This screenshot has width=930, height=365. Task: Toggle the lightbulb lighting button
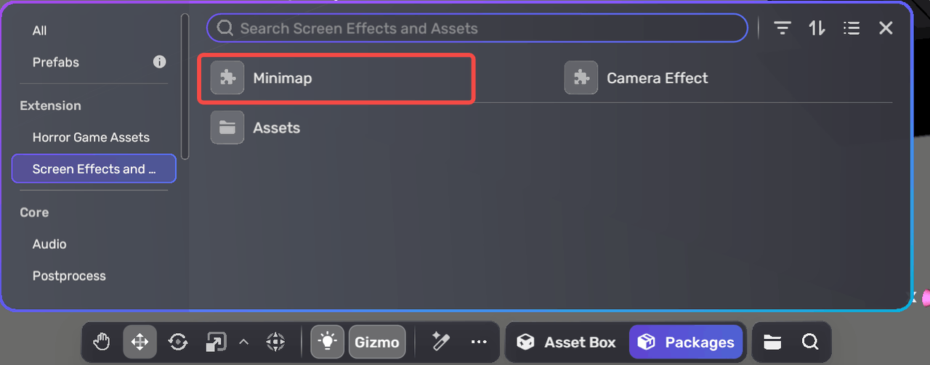point(328,342)
